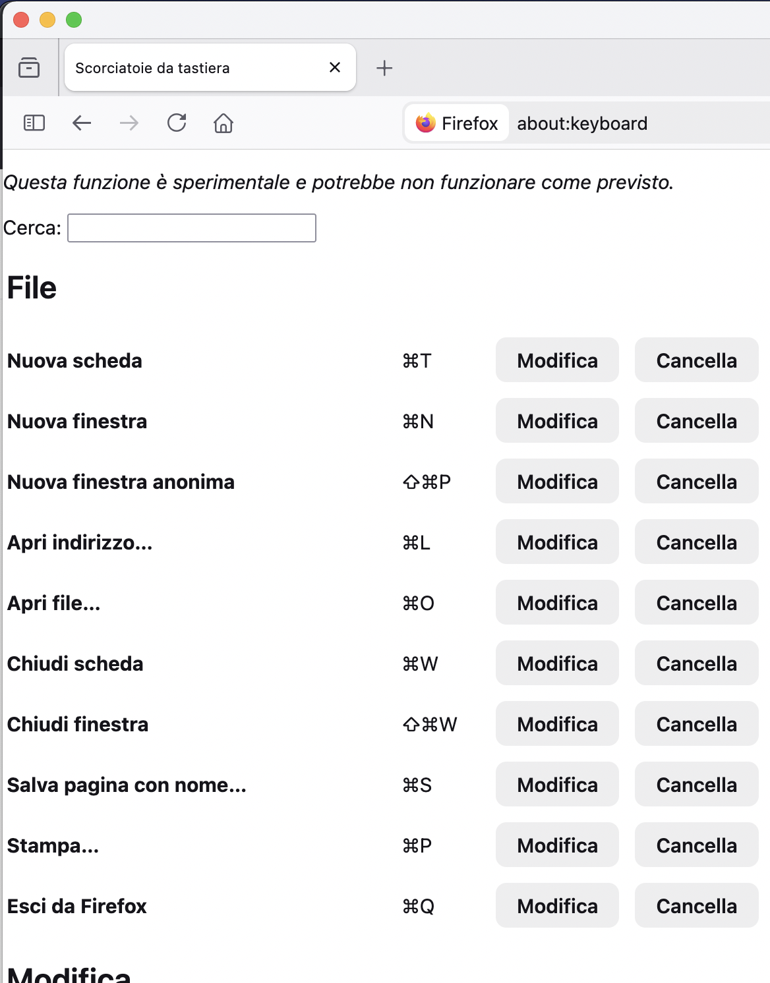The height and width of the screenshot is (983, 770).
Task: Cancel the Esci da Firefox shortcut
Action: tap(696, 906)
